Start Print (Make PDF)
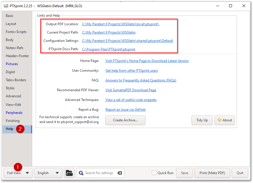The height and width of the screenshot is (183, 253). [212, 173]
